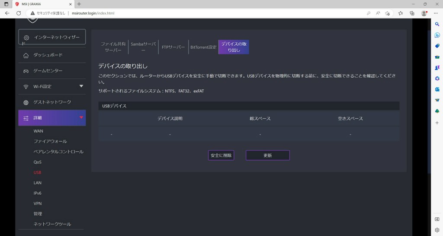
Task: Click the 安全に削除 button
Action: 221,155
